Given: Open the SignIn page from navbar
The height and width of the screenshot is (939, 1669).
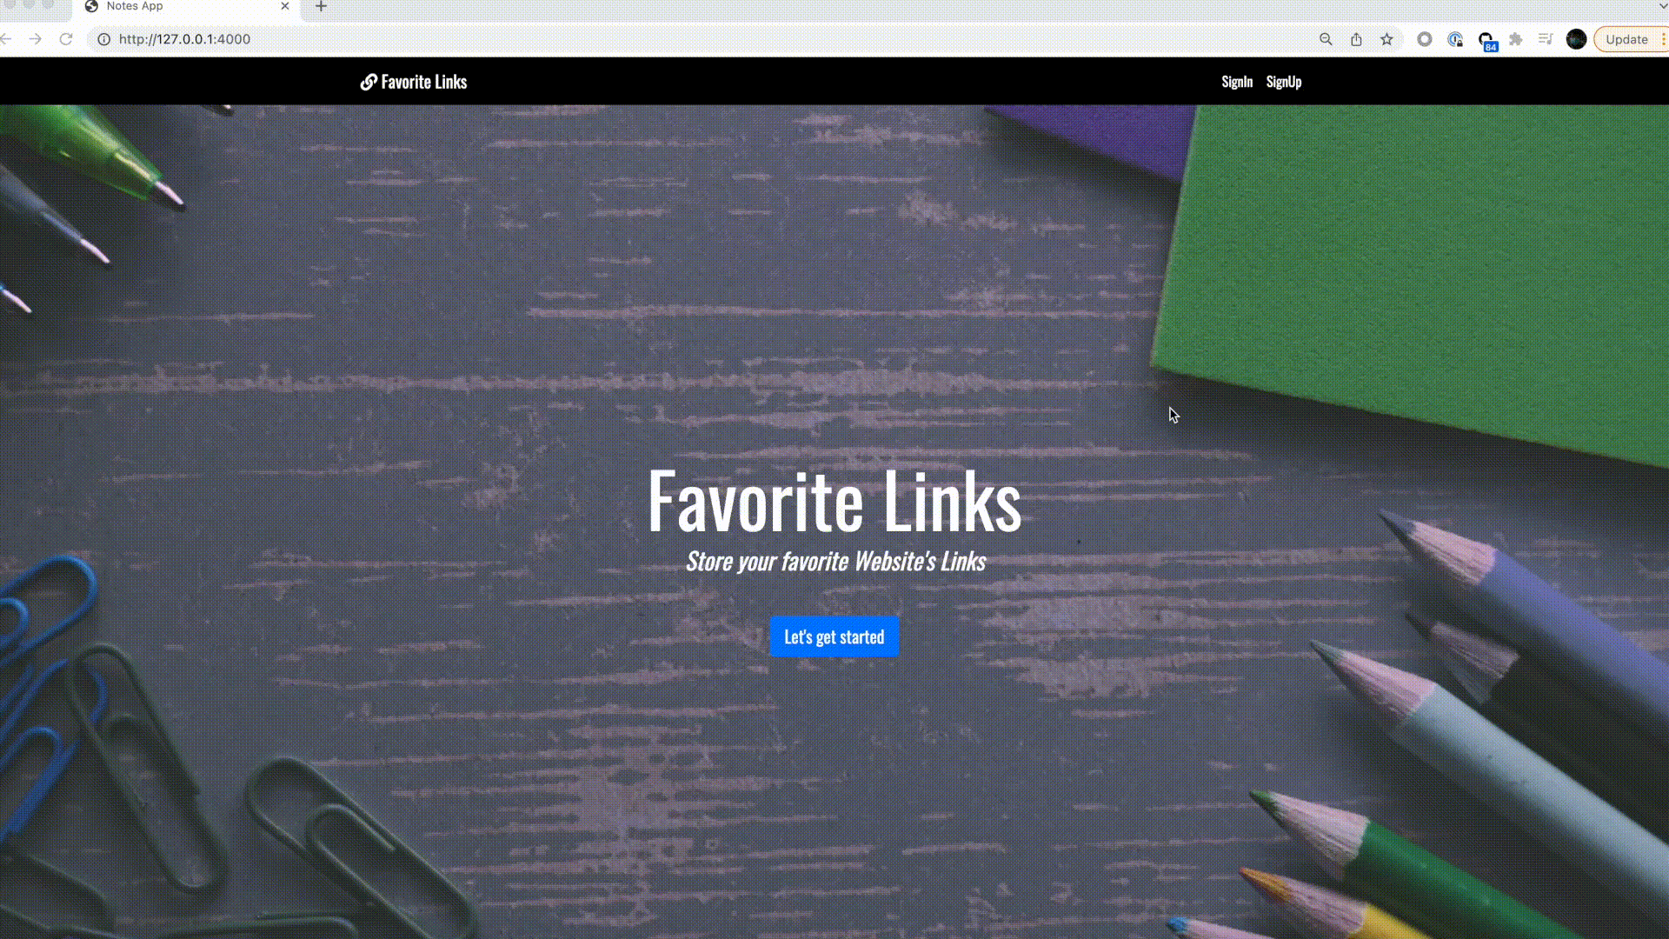Looking at the screenshot, I should click(x=1237, y=82).
